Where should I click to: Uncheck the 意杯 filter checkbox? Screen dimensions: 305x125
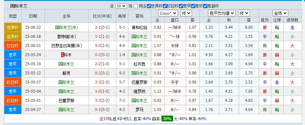click(x=193, y=6)
